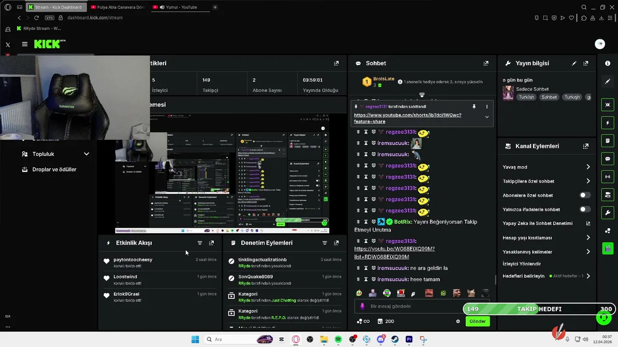Image resolution: width=618 pixels, height=347 pixels.
Task: Open RRyde Stream bookmark
Action: (x=39, y=28)
